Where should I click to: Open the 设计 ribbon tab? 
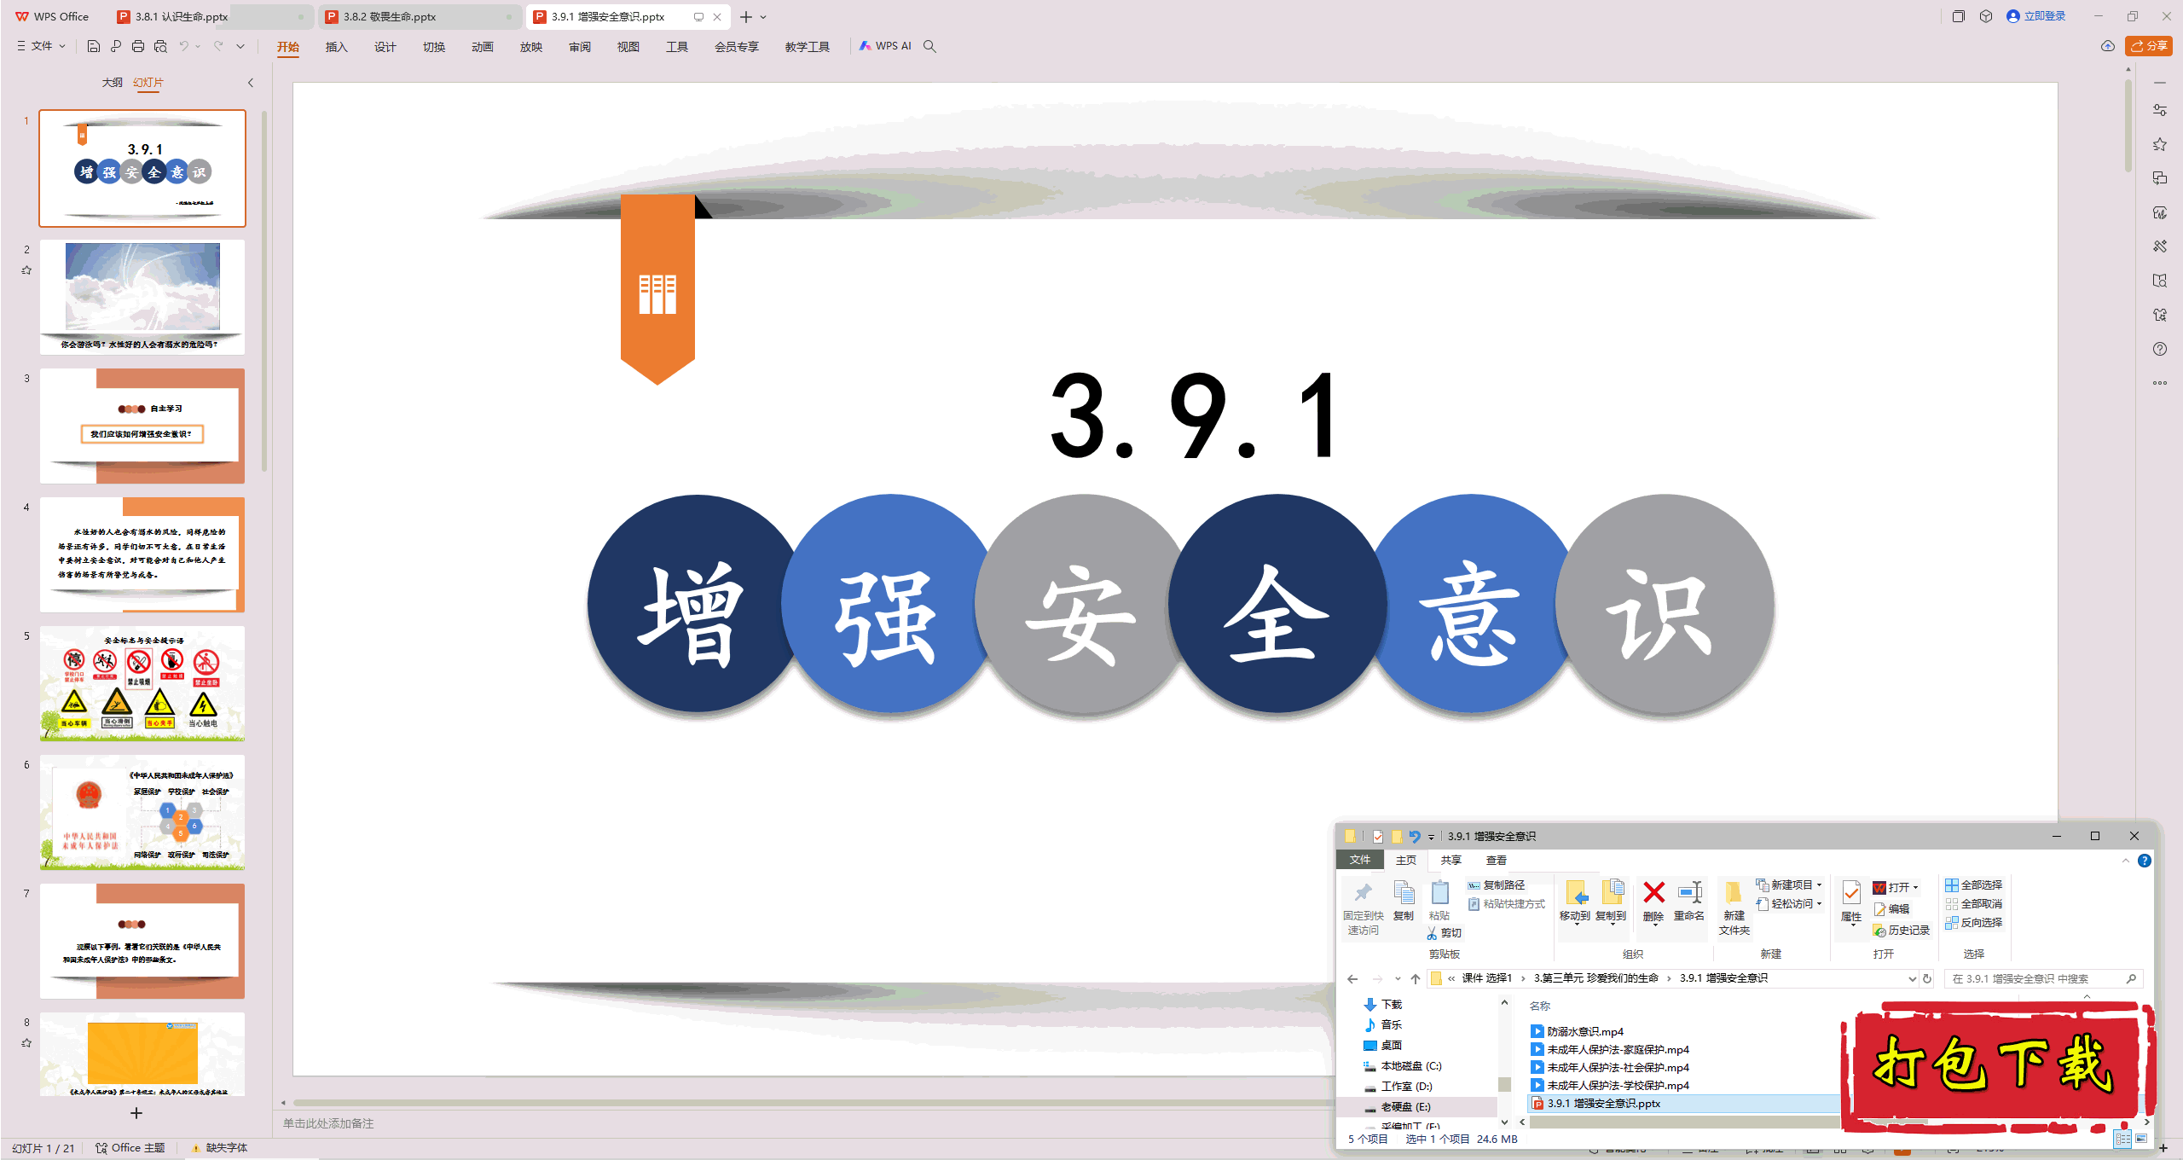click(385, 47)
